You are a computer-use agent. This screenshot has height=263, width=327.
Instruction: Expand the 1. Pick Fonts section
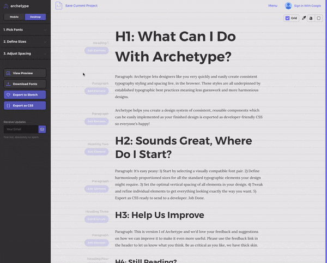(25, 29)
